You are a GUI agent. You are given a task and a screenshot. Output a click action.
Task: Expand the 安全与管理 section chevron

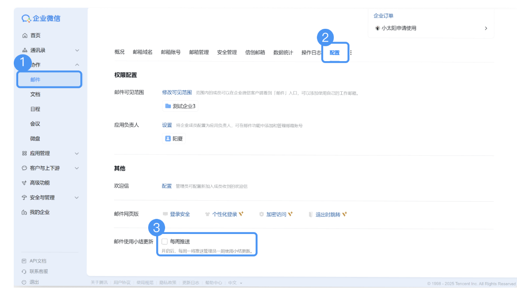click(x=77, y=198)
